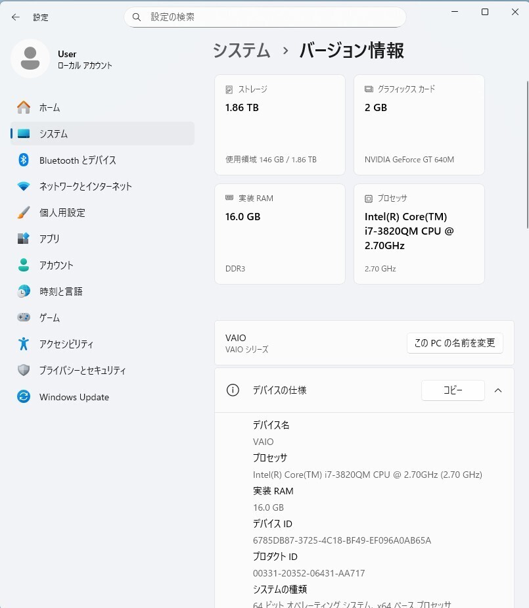
Task: Open プライバシーとセキュリティ settings
Action: [x=103, y=370]
